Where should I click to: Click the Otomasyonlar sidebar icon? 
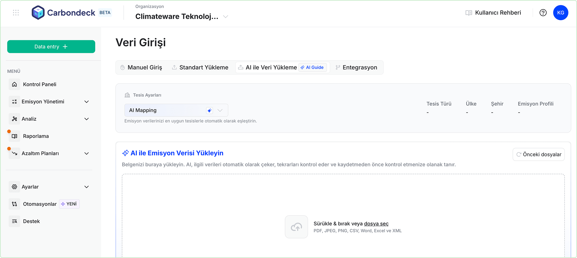(x=14, y=204)
